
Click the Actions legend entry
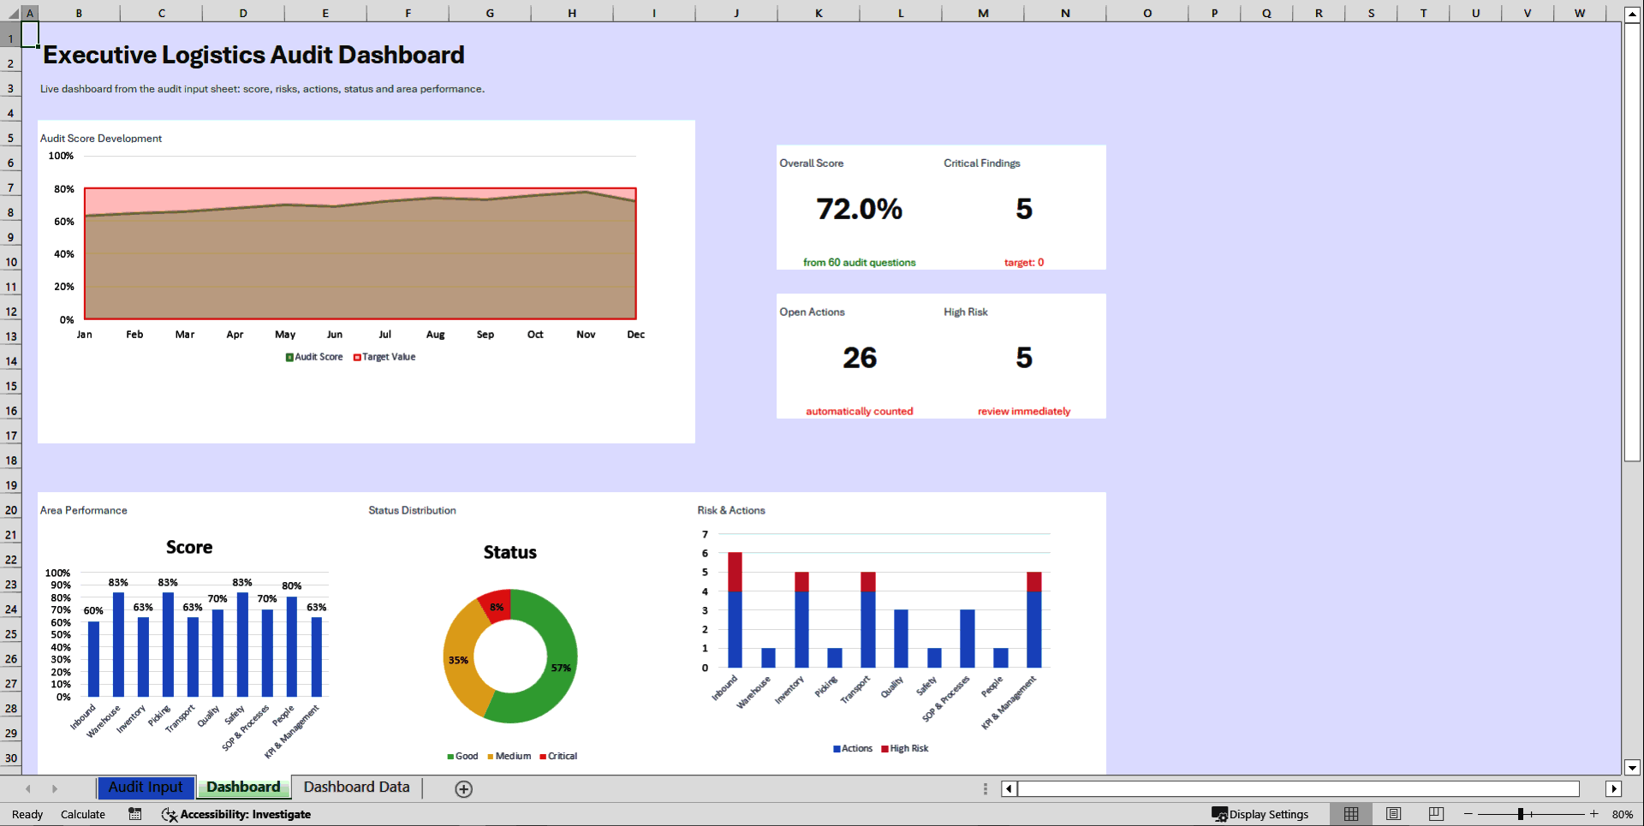coord(853,748)
